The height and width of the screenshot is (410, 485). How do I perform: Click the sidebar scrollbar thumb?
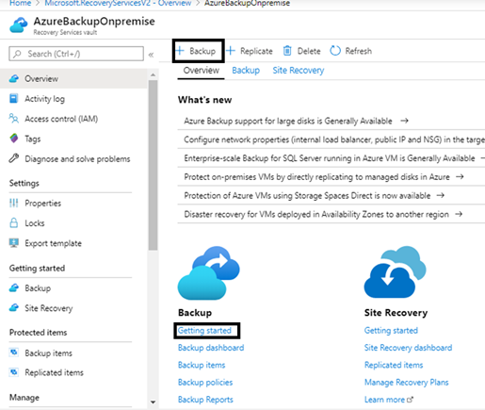(x=153, y=165)
